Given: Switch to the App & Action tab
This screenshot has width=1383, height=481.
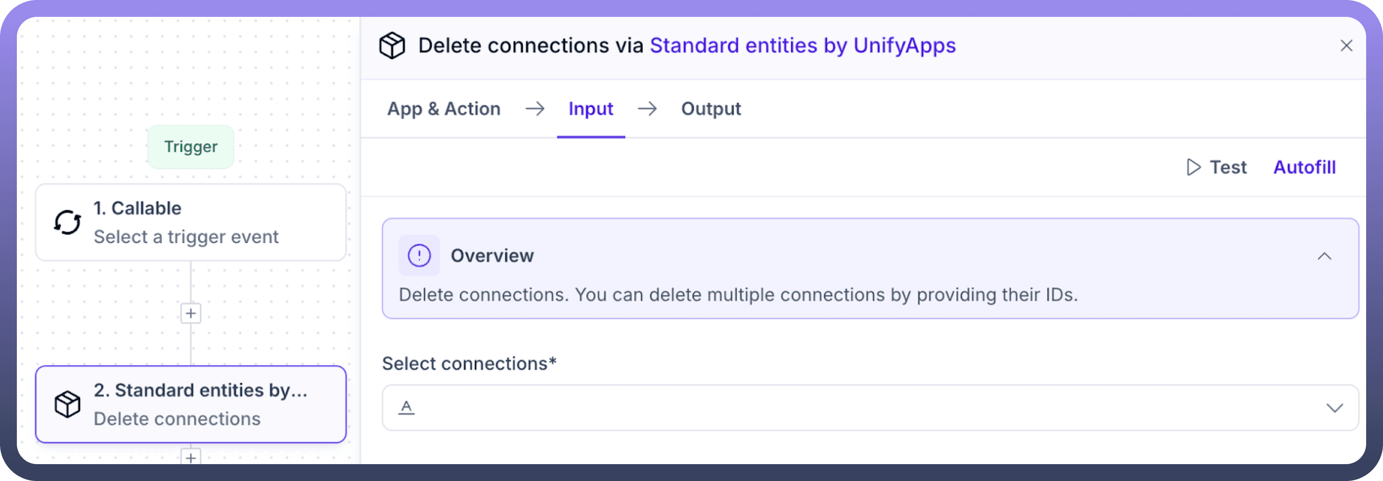Looking at the screenshot, I should (444, 109).
